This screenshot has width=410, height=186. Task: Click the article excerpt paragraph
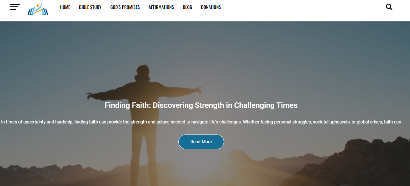pyautogui.click(x=201, y=122)
